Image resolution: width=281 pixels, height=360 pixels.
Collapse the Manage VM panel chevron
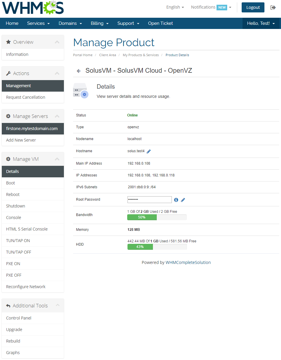coord(57,159)
